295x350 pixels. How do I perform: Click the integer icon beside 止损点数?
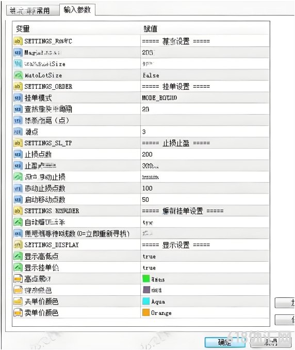point(18,154)
